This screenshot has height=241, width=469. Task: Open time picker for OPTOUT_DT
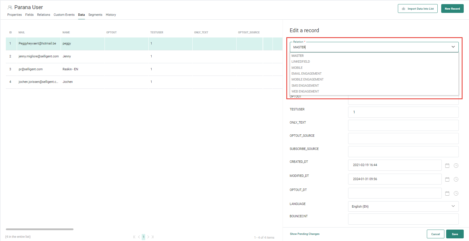(x=456, y=193)
